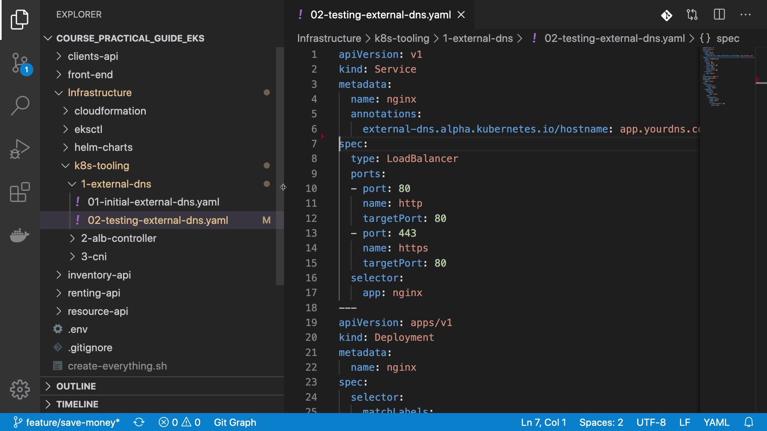The height and width of the screenshot is (431, 767).
Task: Open the Source Control view
Action: 20,63
